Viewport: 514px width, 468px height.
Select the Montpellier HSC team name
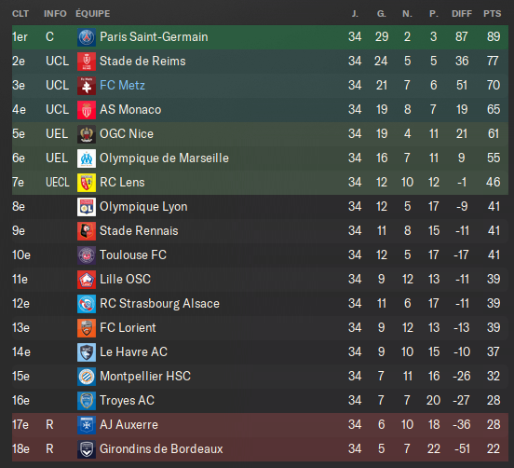tap(145, 376)
